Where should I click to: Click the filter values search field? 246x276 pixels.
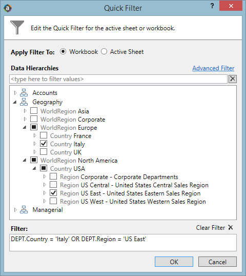(x=118, y=79)
